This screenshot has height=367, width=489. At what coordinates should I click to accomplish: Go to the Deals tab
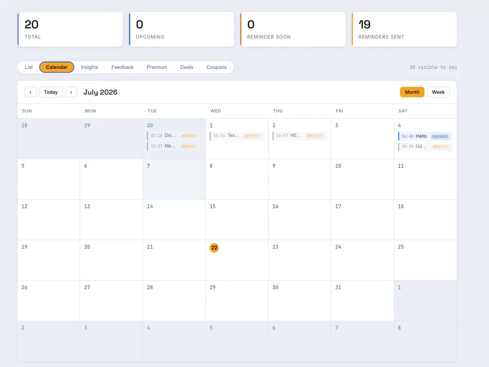187,67
